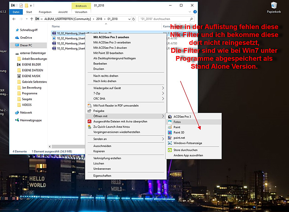The image size is (289, 212).
Task: Click the 2018 breadcrumb in address bar
Action: click(99, 19)
